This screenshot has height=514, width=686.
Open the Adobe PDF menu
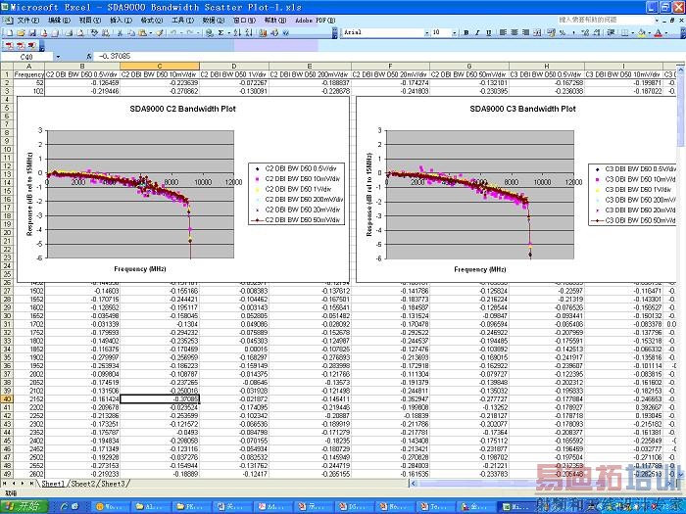click(315, 21)
